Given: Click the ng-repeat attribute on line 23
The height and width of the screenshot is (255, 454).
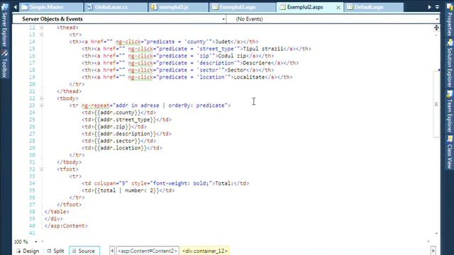Looking at the screenshot, I should click(96, 106).
